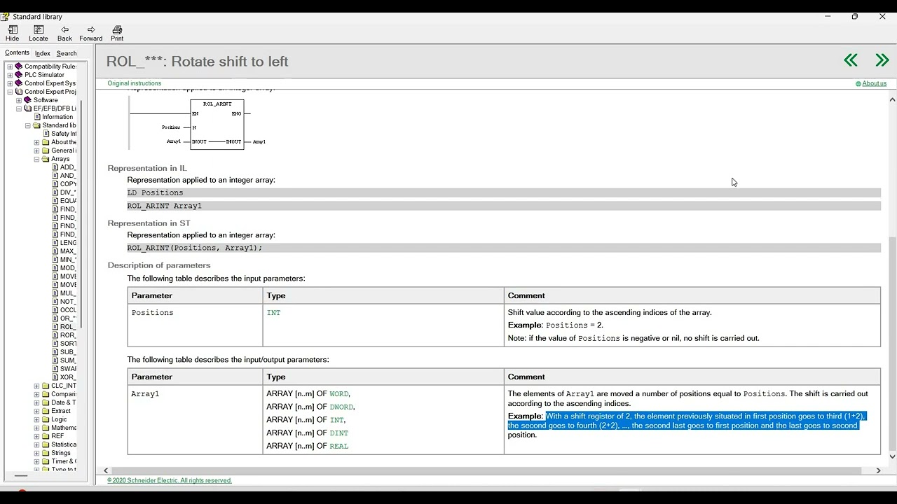This screenshot has height=504, width=897.
Task: Expand the Strings folder
Action: click(36, 453)
